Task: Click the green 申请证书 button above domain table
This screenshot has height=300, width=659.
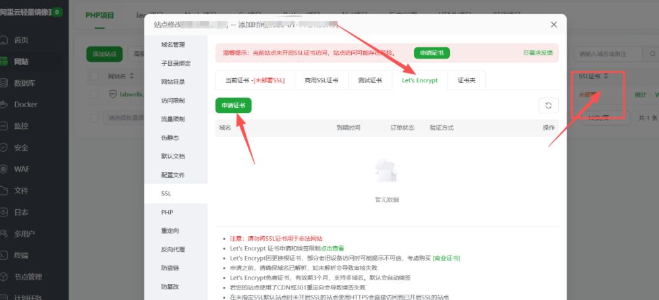Action: pos(233,105)
